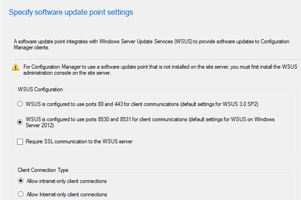
Task: Click the warning message about WSUS administration console
Action: coord(160,70)
